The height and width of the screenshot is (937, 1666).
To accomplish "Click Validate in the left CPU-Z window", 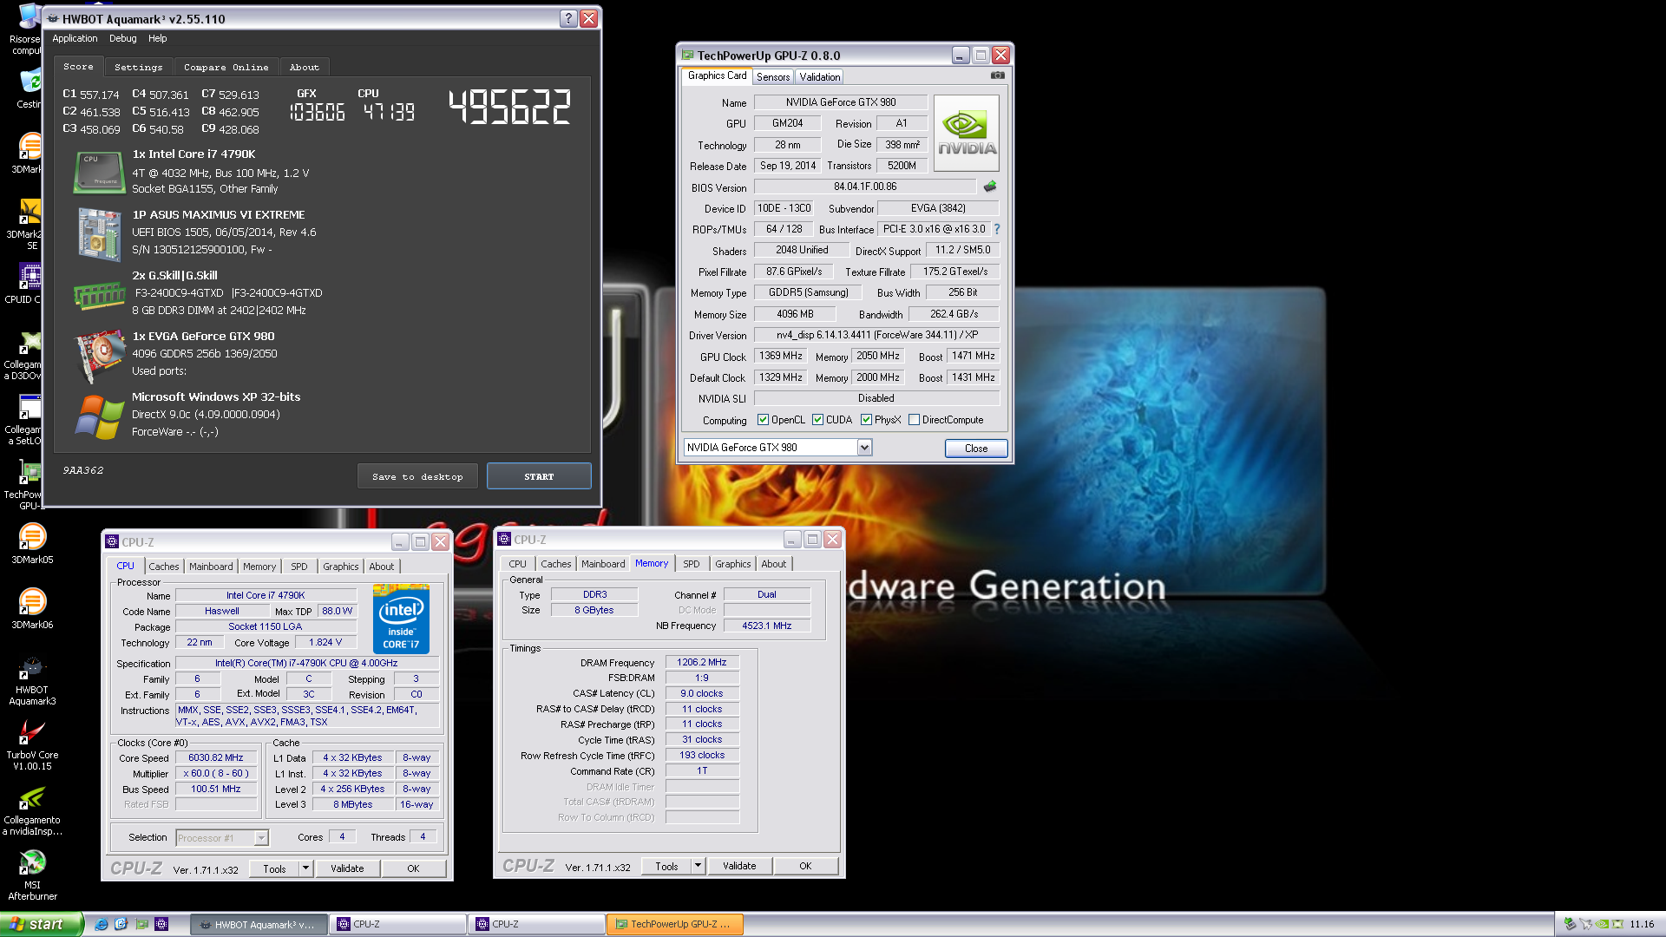I will (x=347, y=868).
